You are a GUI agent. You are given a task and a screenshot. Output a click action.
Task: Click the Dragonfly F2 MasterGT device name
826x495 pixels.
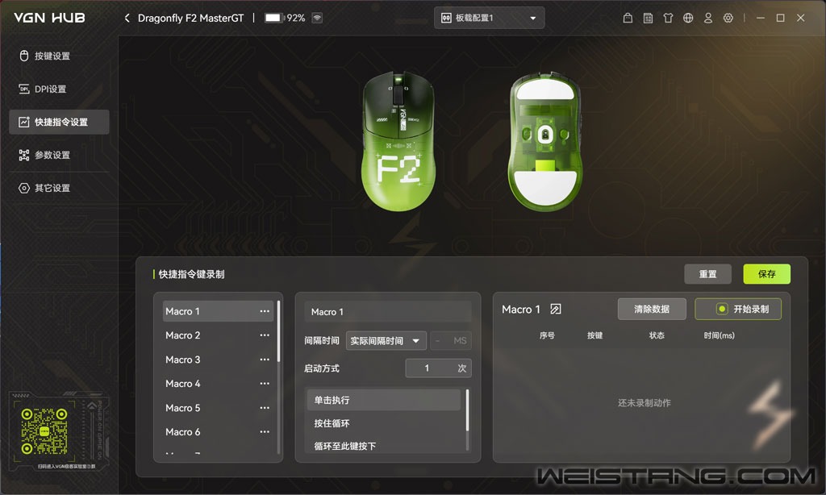click(x=190, y=18)
